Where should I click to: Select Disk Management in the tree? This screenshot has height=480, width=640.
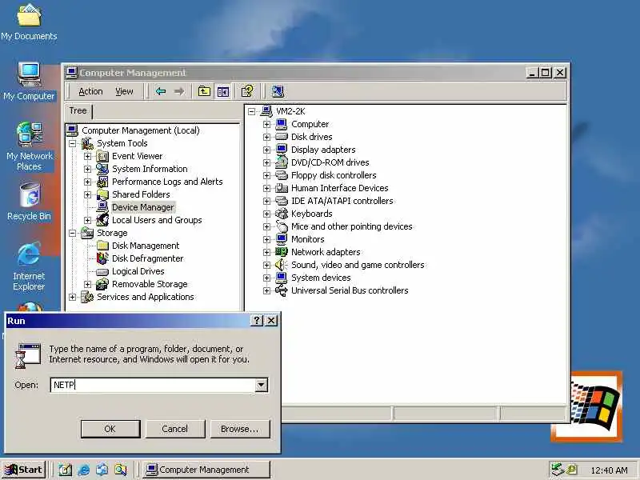[x=146, y=246]
